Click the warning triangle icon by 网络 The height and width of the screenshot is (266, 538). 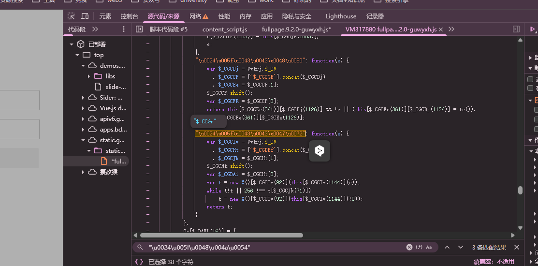[x=205, y=16]
